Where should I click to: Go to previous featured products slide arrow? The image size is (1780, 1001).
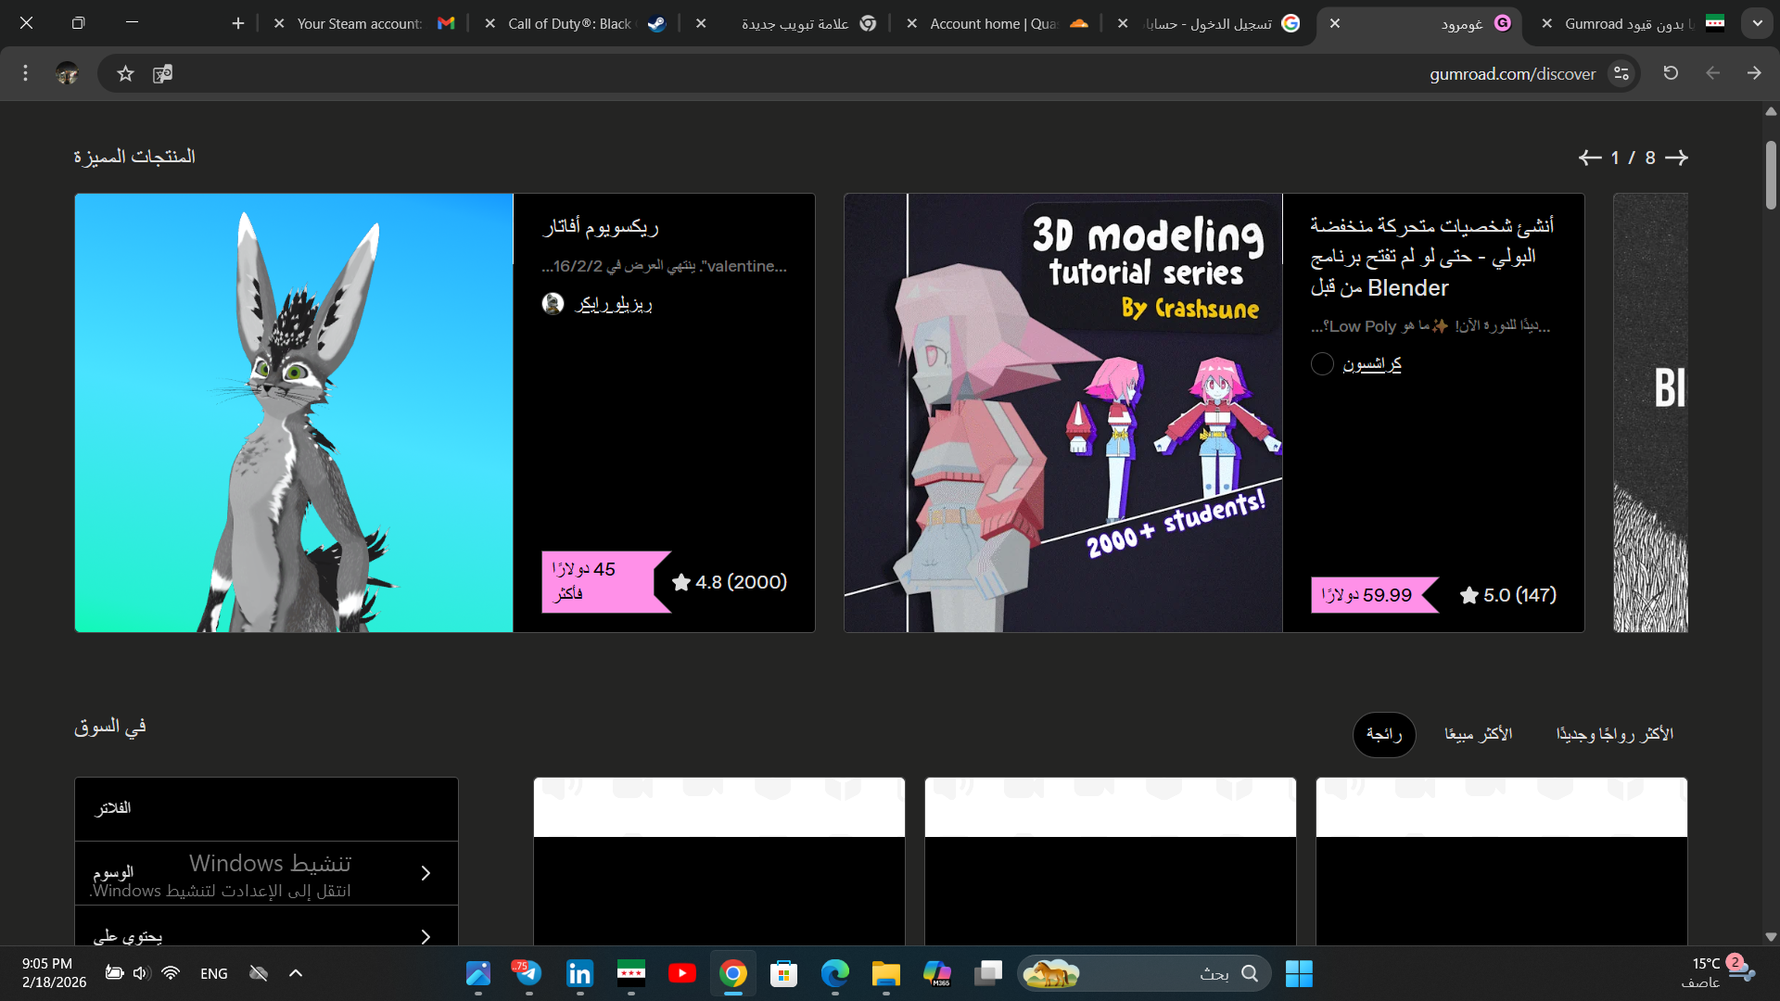(x=1590, y=158)
